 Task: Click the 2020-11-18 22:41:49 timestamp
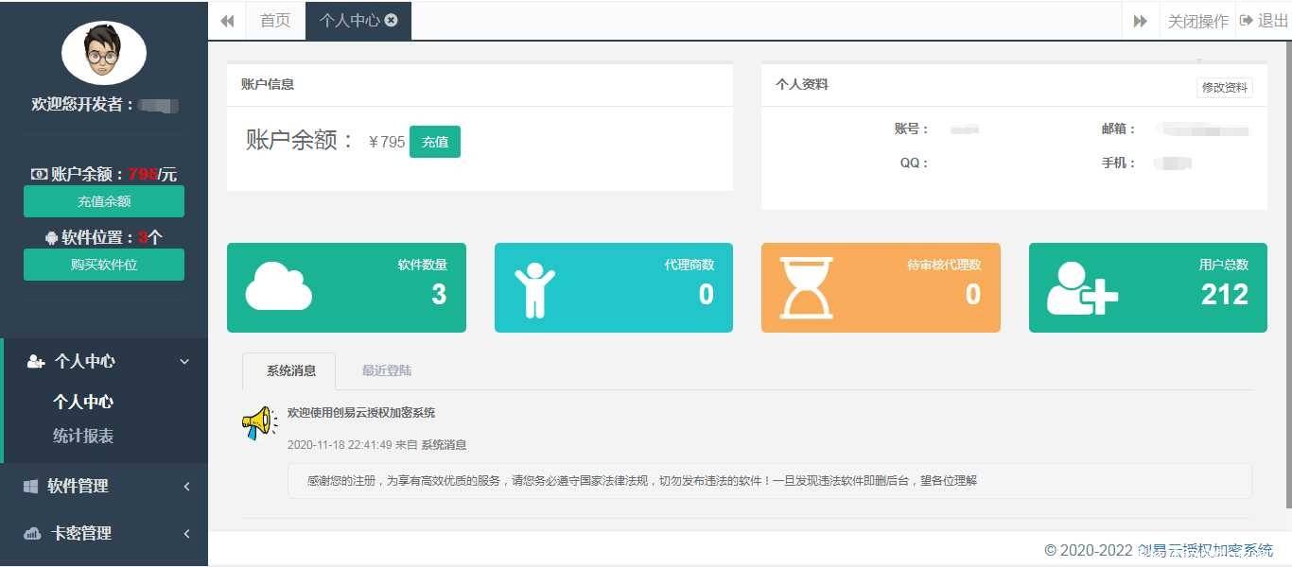pos(340,445)
